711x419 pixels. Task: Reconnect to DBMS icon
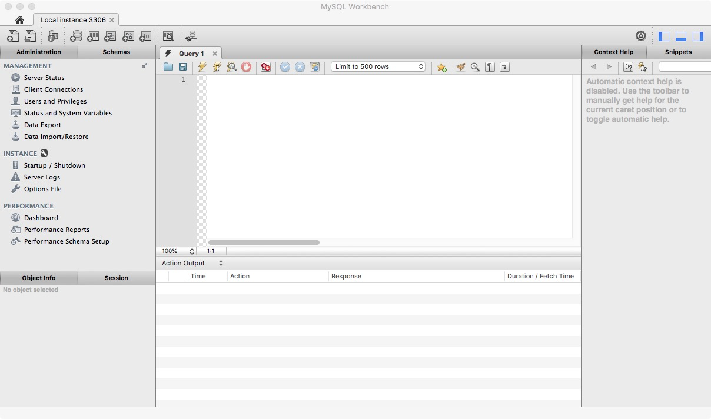click(x=191, y=36)
